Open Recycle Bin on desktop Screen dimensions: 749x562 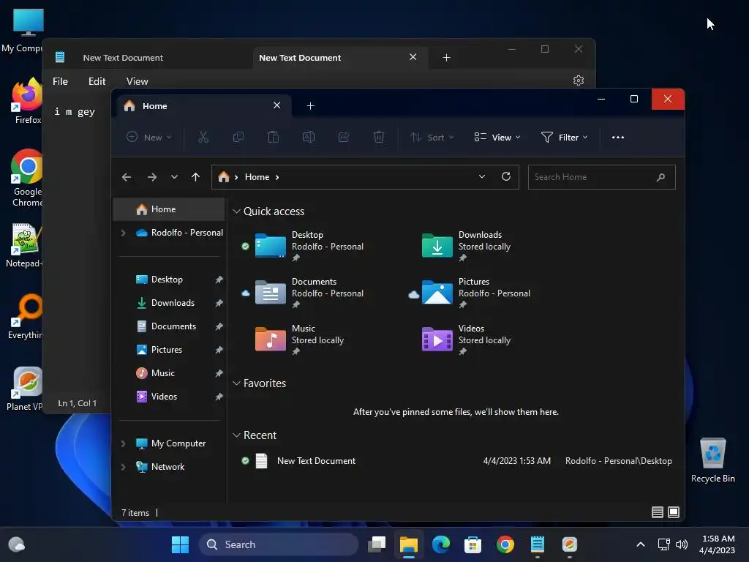[x=712, y=460]
